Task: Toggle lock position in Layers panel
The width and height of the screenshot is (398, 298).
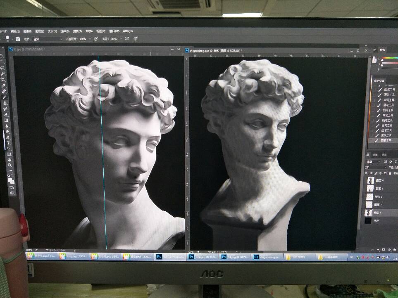Action: [381, 173]
